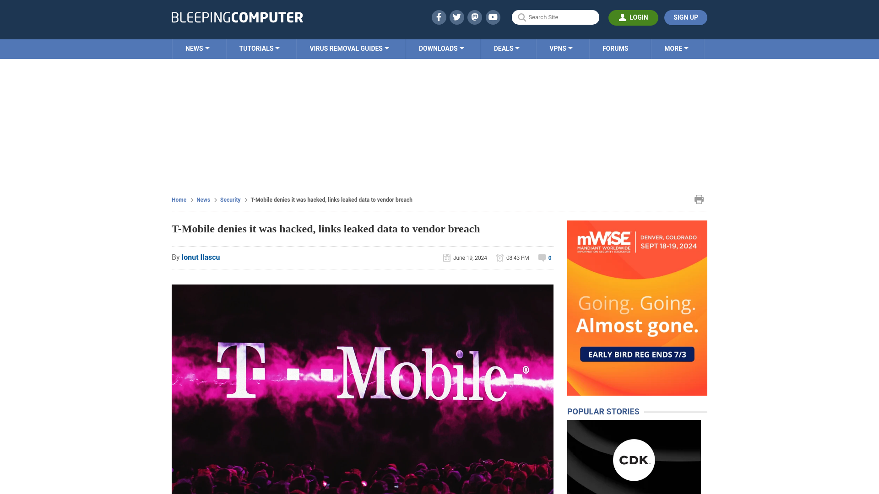Click the Print article icon
Image resolution: width=879 pixels, height=494 pixels.
[699, 199]
